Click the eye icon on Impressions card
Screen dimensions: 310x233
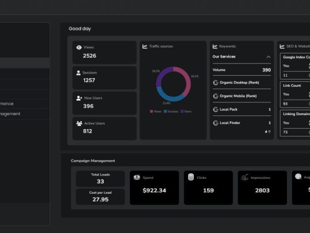tap(245, 177)
